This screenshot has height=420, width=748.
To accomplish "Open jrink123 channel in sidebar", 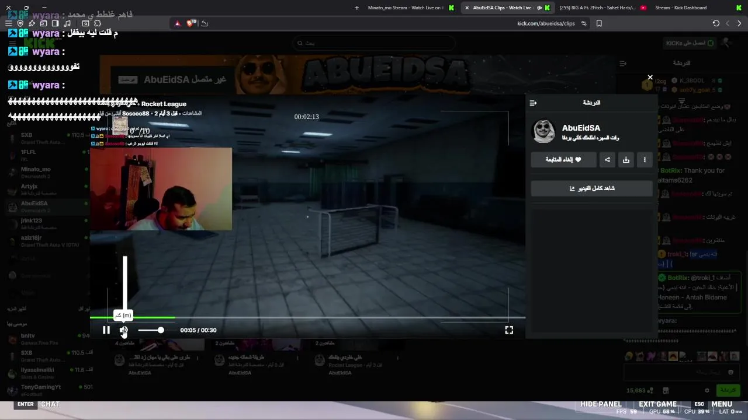I will (x=48, y=223).
